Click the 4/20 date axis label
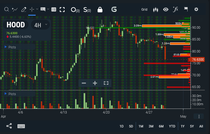 [x=106, y=112]
